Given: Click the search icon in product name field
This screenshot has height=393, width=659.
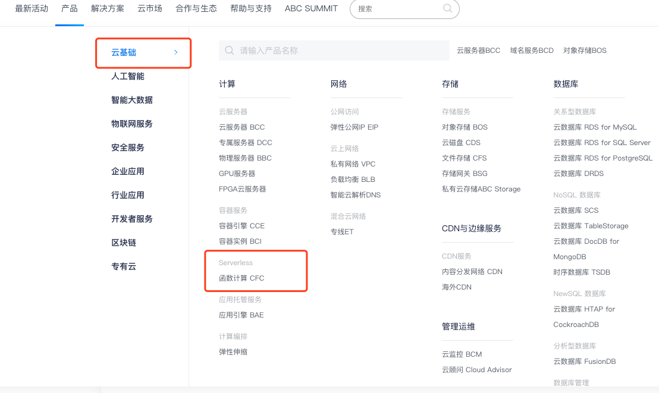Looking at the screenshot, I should pyautogui.click(x=229, y=51).
